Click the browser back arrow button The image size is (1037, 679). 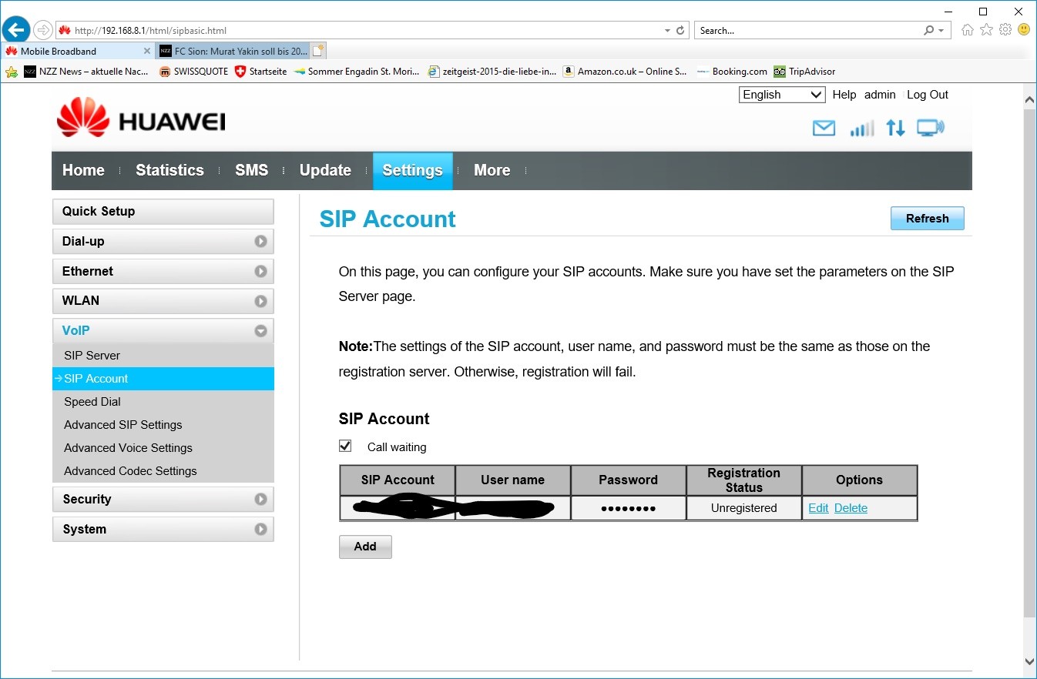(16, 30)
